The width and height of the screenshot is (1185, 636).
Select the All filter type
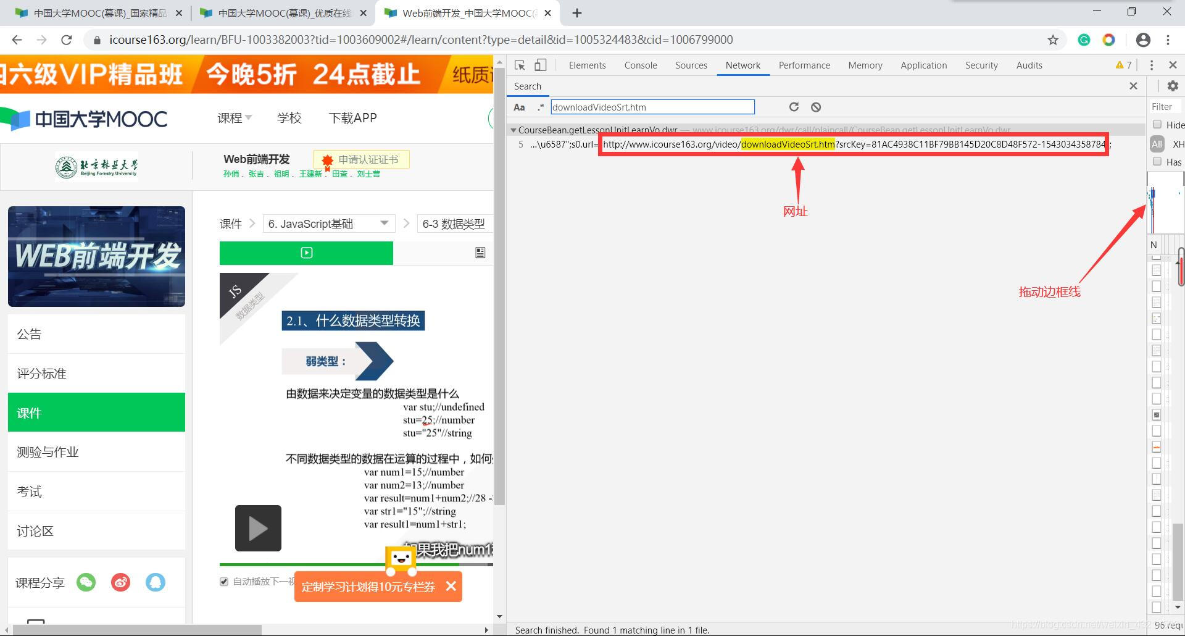click(x=1156, y=144)
